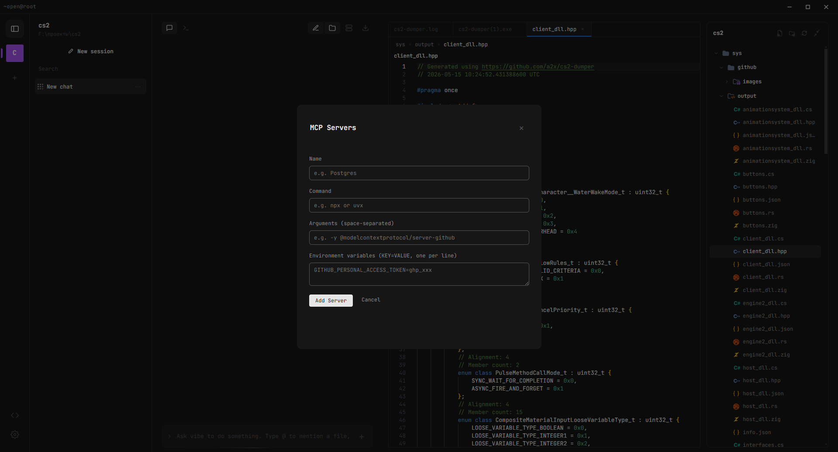The image size is (838, 452).
Task: Click the Ask vibe chat input
Action: tap(263, 436)
